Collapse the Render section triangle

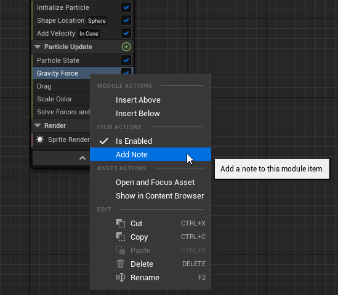[38, 125]
